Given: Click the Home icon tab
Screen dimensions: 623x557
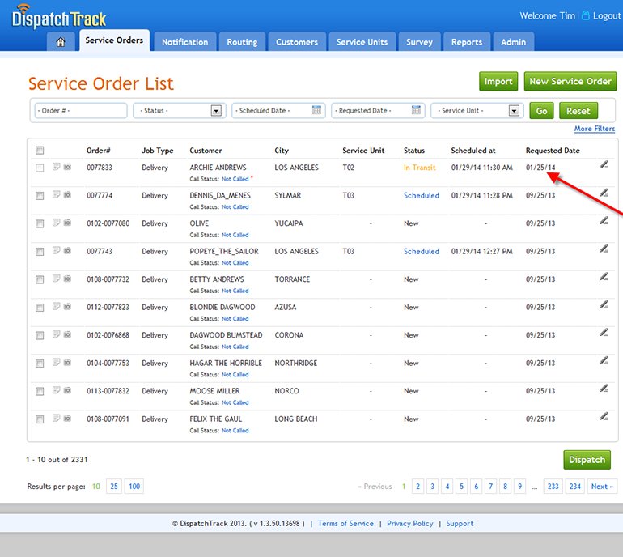Looking at the screenshot, I should [61, 42].
